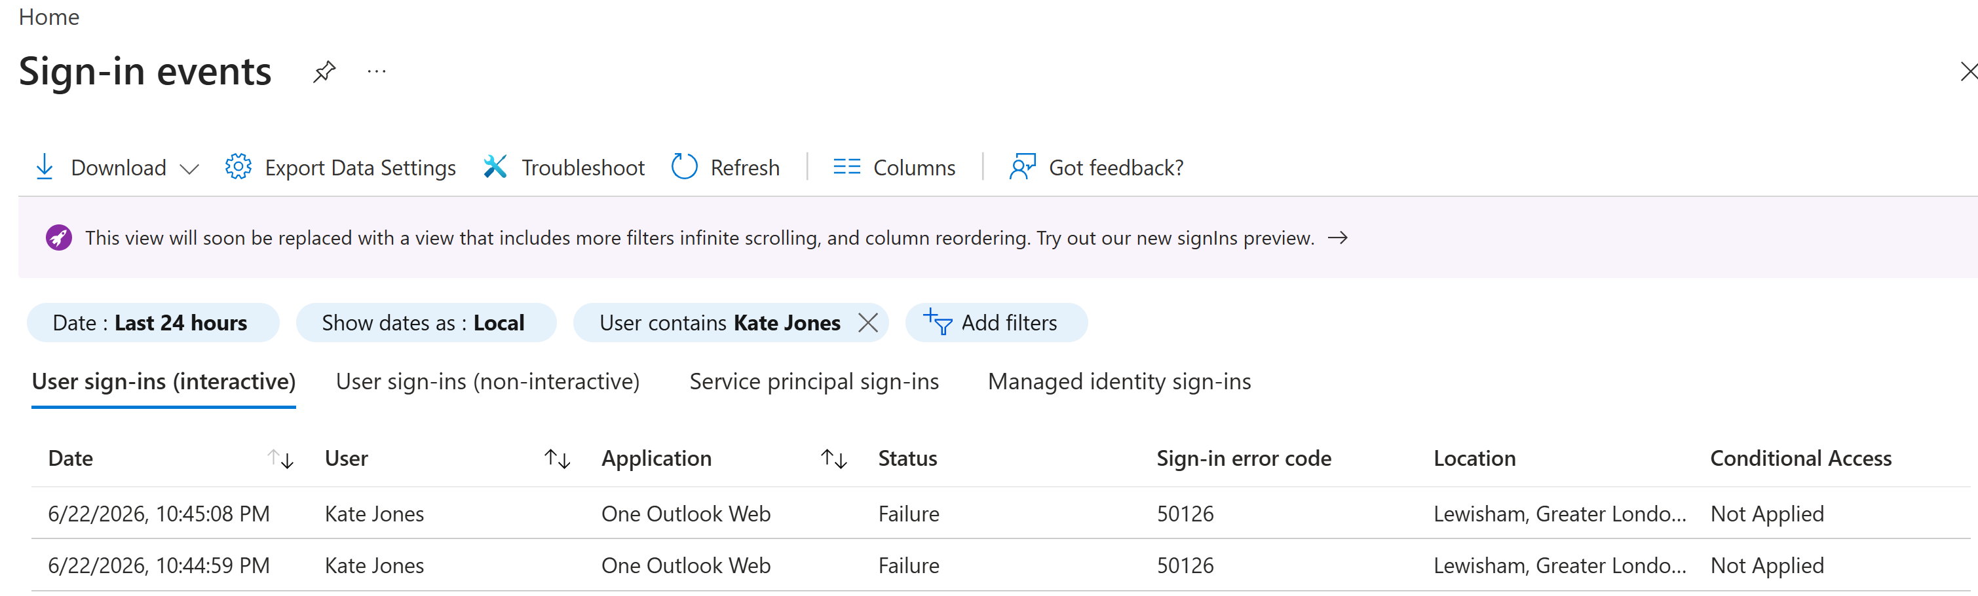Open the new signIns preview banner message
1978x596 pixels.
[x=700, y=237]
